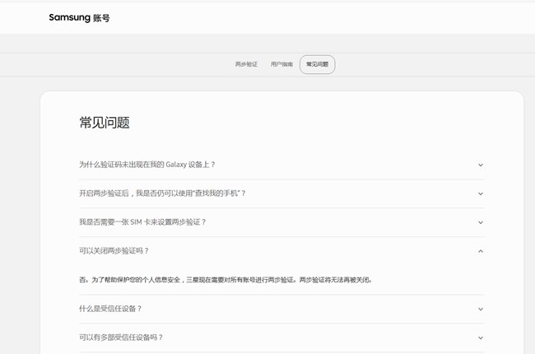This screenshot has height=354, width=535.
Task: Open question text 为什么验证码未出现在我的 Galaxy 设备上
Action: 147,165
